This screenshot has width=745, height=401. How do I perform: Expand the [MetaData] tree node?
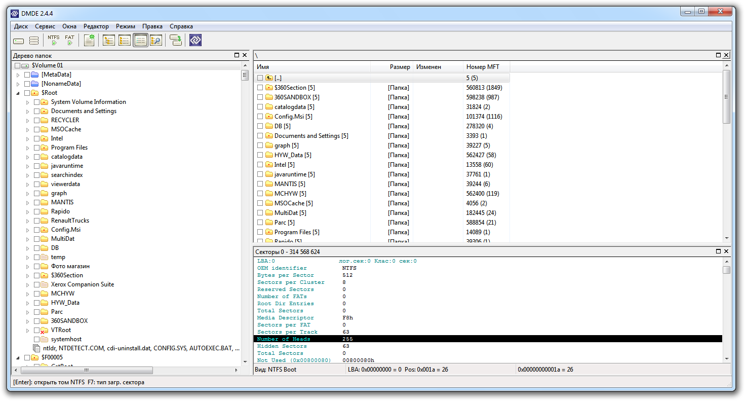pyautogui.click(x=18, y=75)
